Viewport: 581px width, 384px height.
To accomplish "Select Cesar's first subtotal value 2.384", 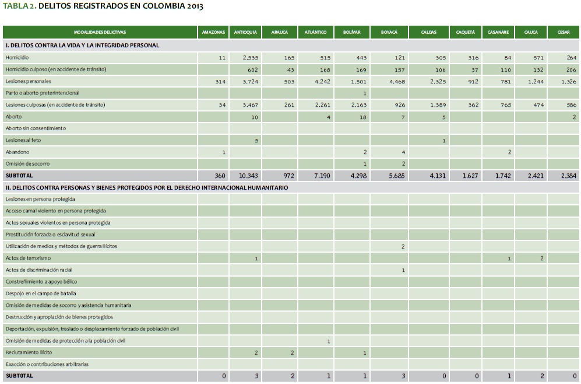I will coord(565,176).
